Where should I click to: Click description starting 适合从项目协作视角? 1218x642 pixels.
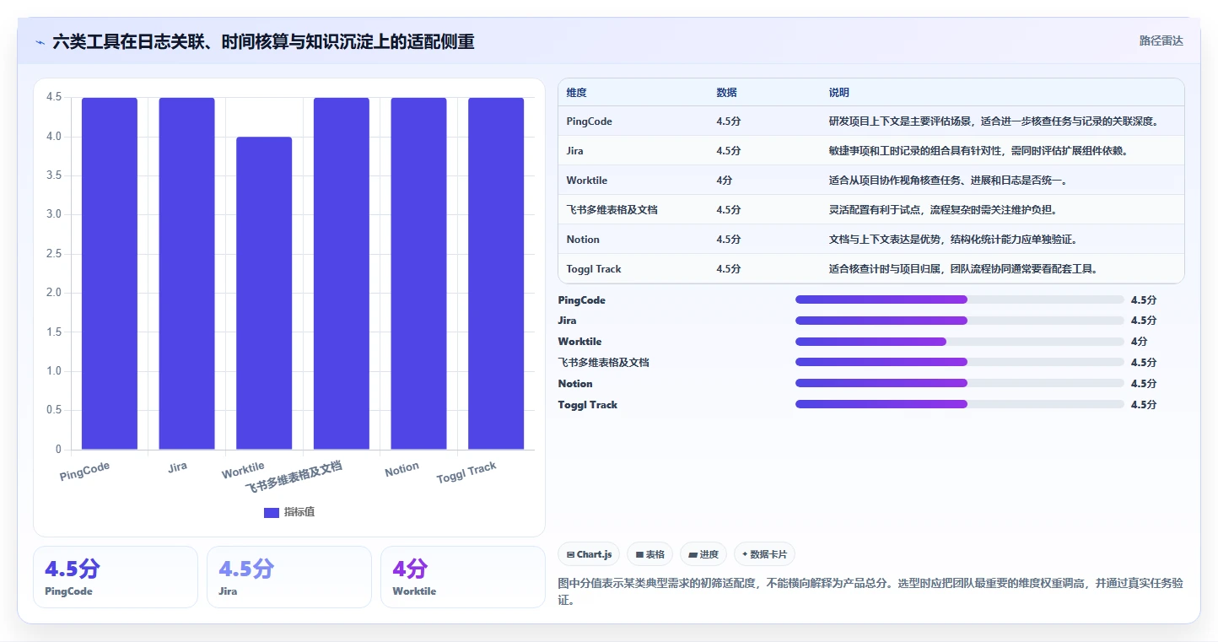click(x=949, y=181)
